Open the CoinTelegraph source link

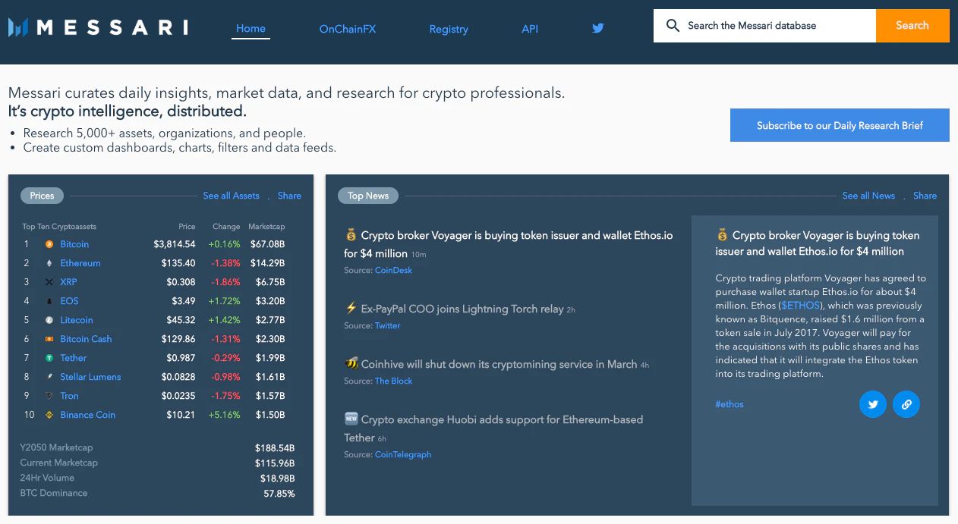(403, 454)
